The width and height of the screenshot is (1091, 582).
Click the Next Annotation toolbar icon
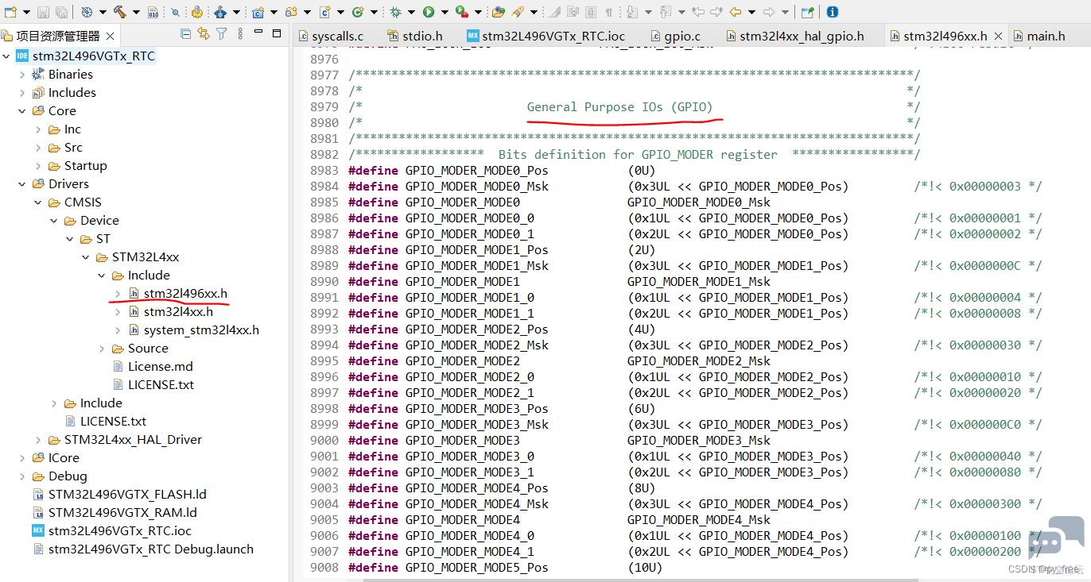point(632,12)
